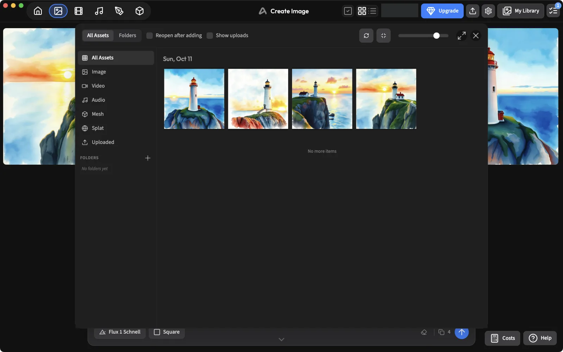Open the Flux 1 Schnell model selector

click(x=120, y=332)
